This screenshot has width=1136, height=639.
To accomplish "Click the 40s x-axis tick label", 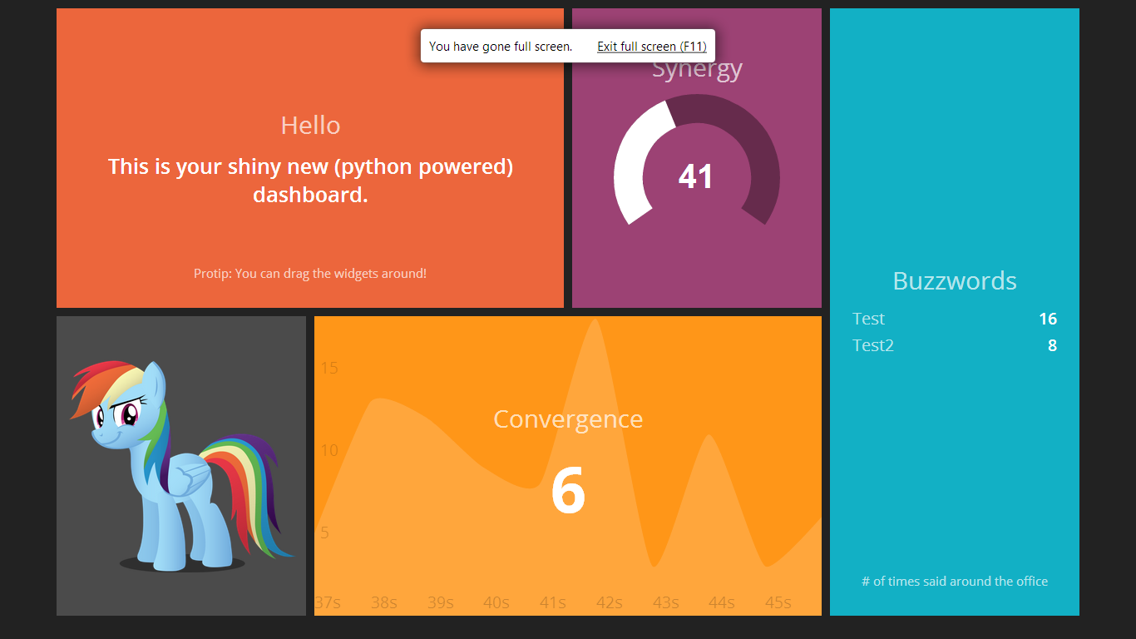I will pyautogui.click(x=496, y=602).
